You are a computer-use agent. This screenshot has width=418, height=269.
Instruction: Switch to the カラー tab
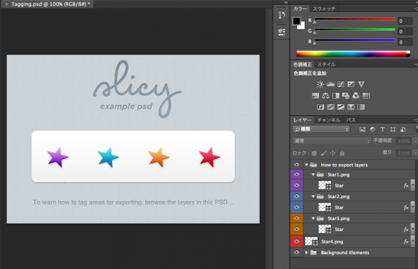click(x=300, y=9)
